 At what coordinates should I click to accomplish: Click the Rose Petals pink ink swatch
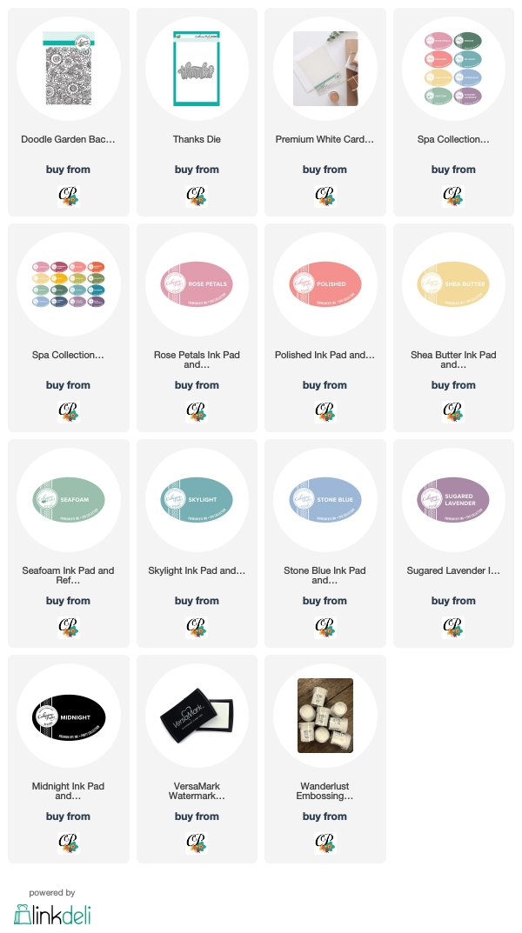[197, 283]
